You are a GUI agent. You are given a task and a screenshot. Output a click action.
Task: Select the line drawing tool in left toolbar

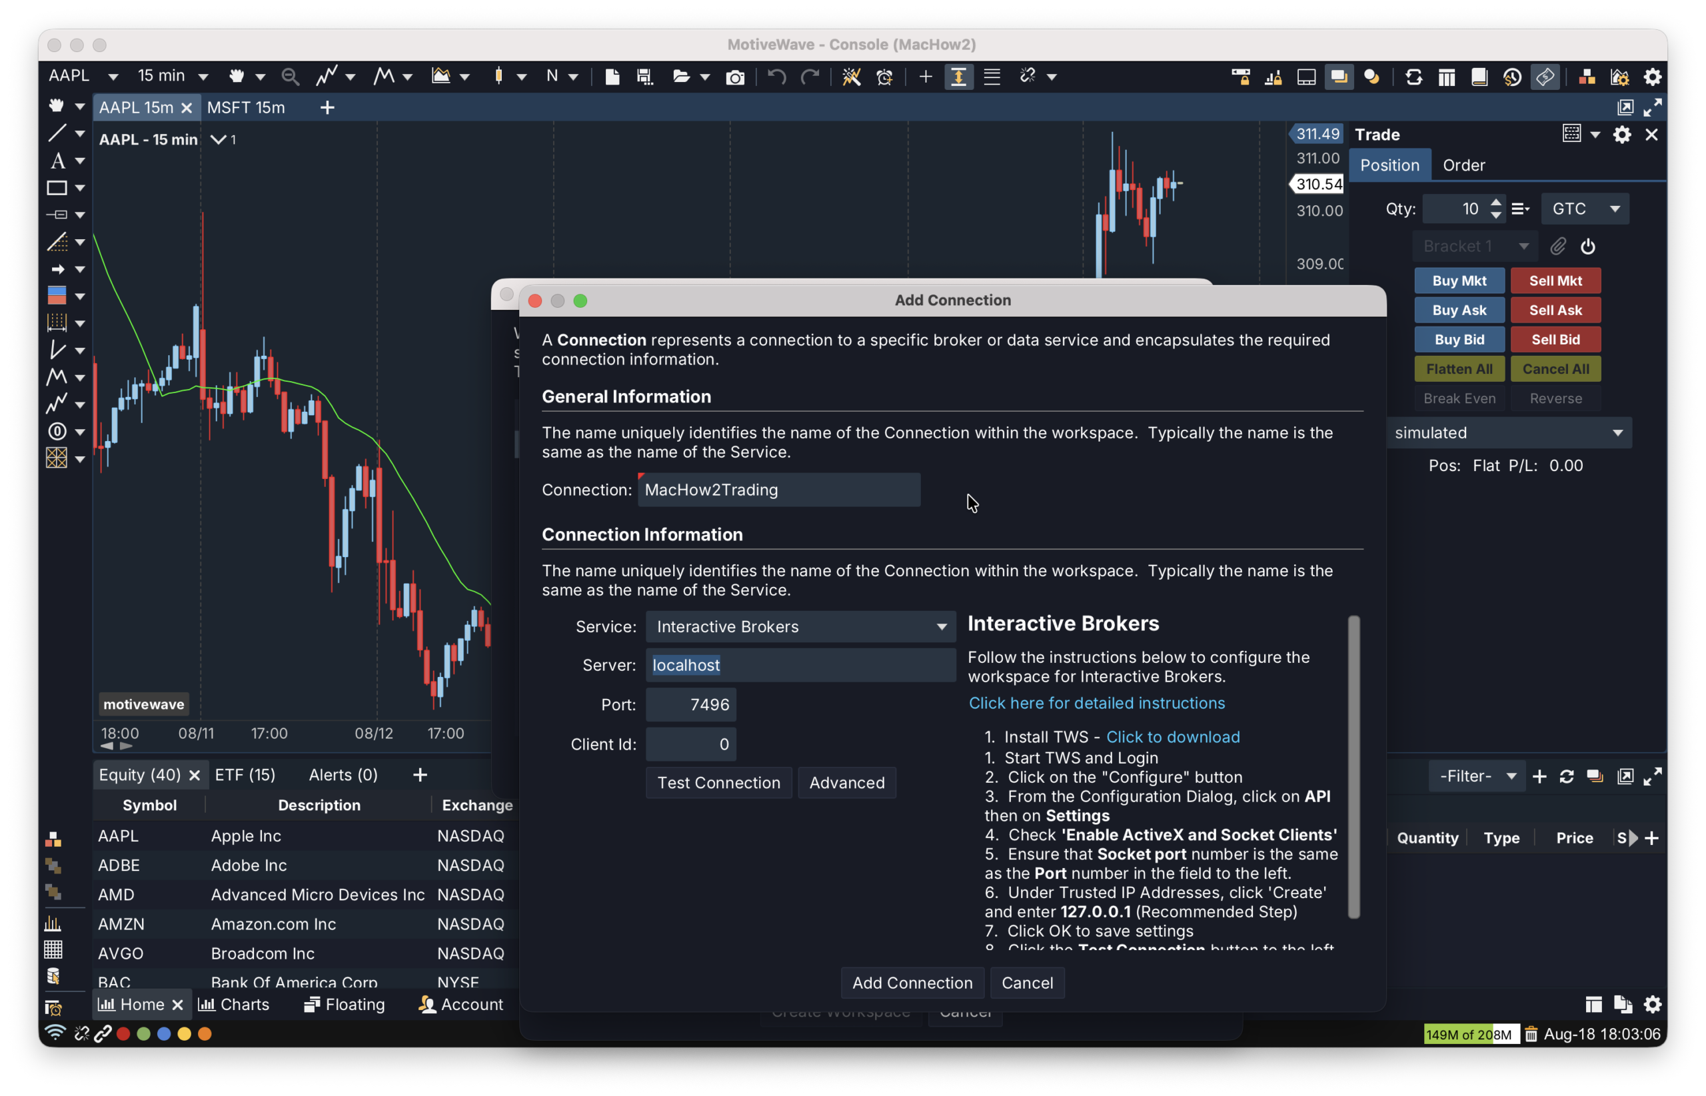(x=57, y=133)
